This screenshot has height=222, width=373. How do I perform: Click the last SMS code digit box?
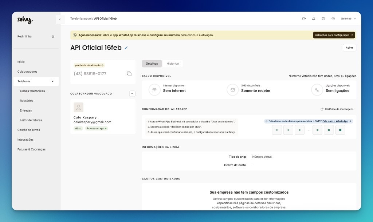(x=340, y=130)
